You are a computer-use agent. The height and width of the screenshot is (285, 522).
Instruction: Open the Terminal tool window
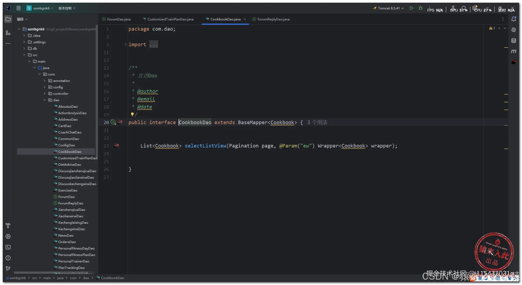click(x=8, y=247)
